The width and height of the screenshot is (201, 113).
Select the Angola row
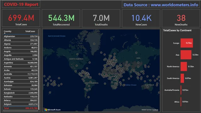point(21,51)
